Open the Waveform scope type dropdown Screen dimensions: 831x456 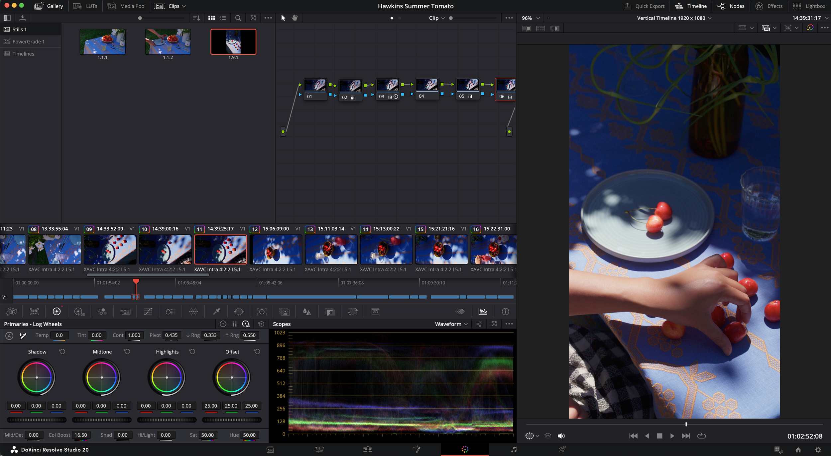click(x=451, y=324)
